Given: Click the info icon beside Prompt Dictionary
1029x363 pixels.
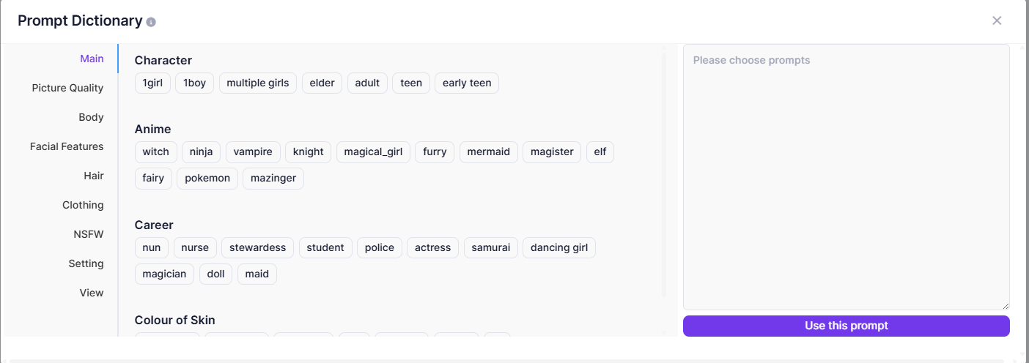Looking at the screenshot, I should click(151, 22).
